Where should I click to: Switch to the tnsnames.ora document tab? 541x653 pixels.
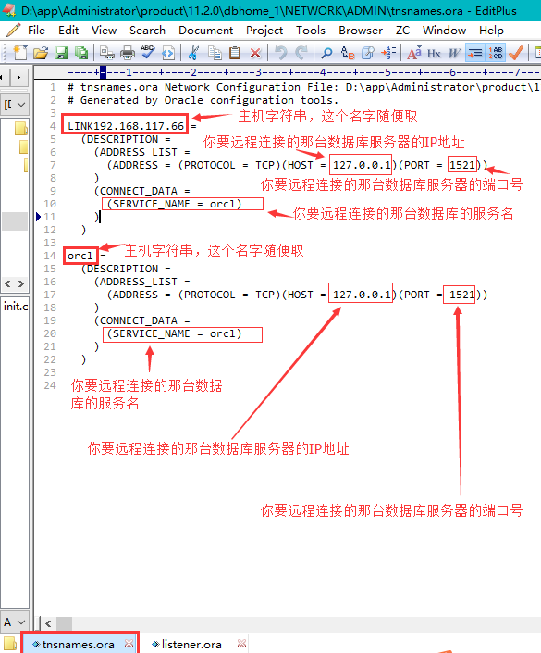click(79, 645)
